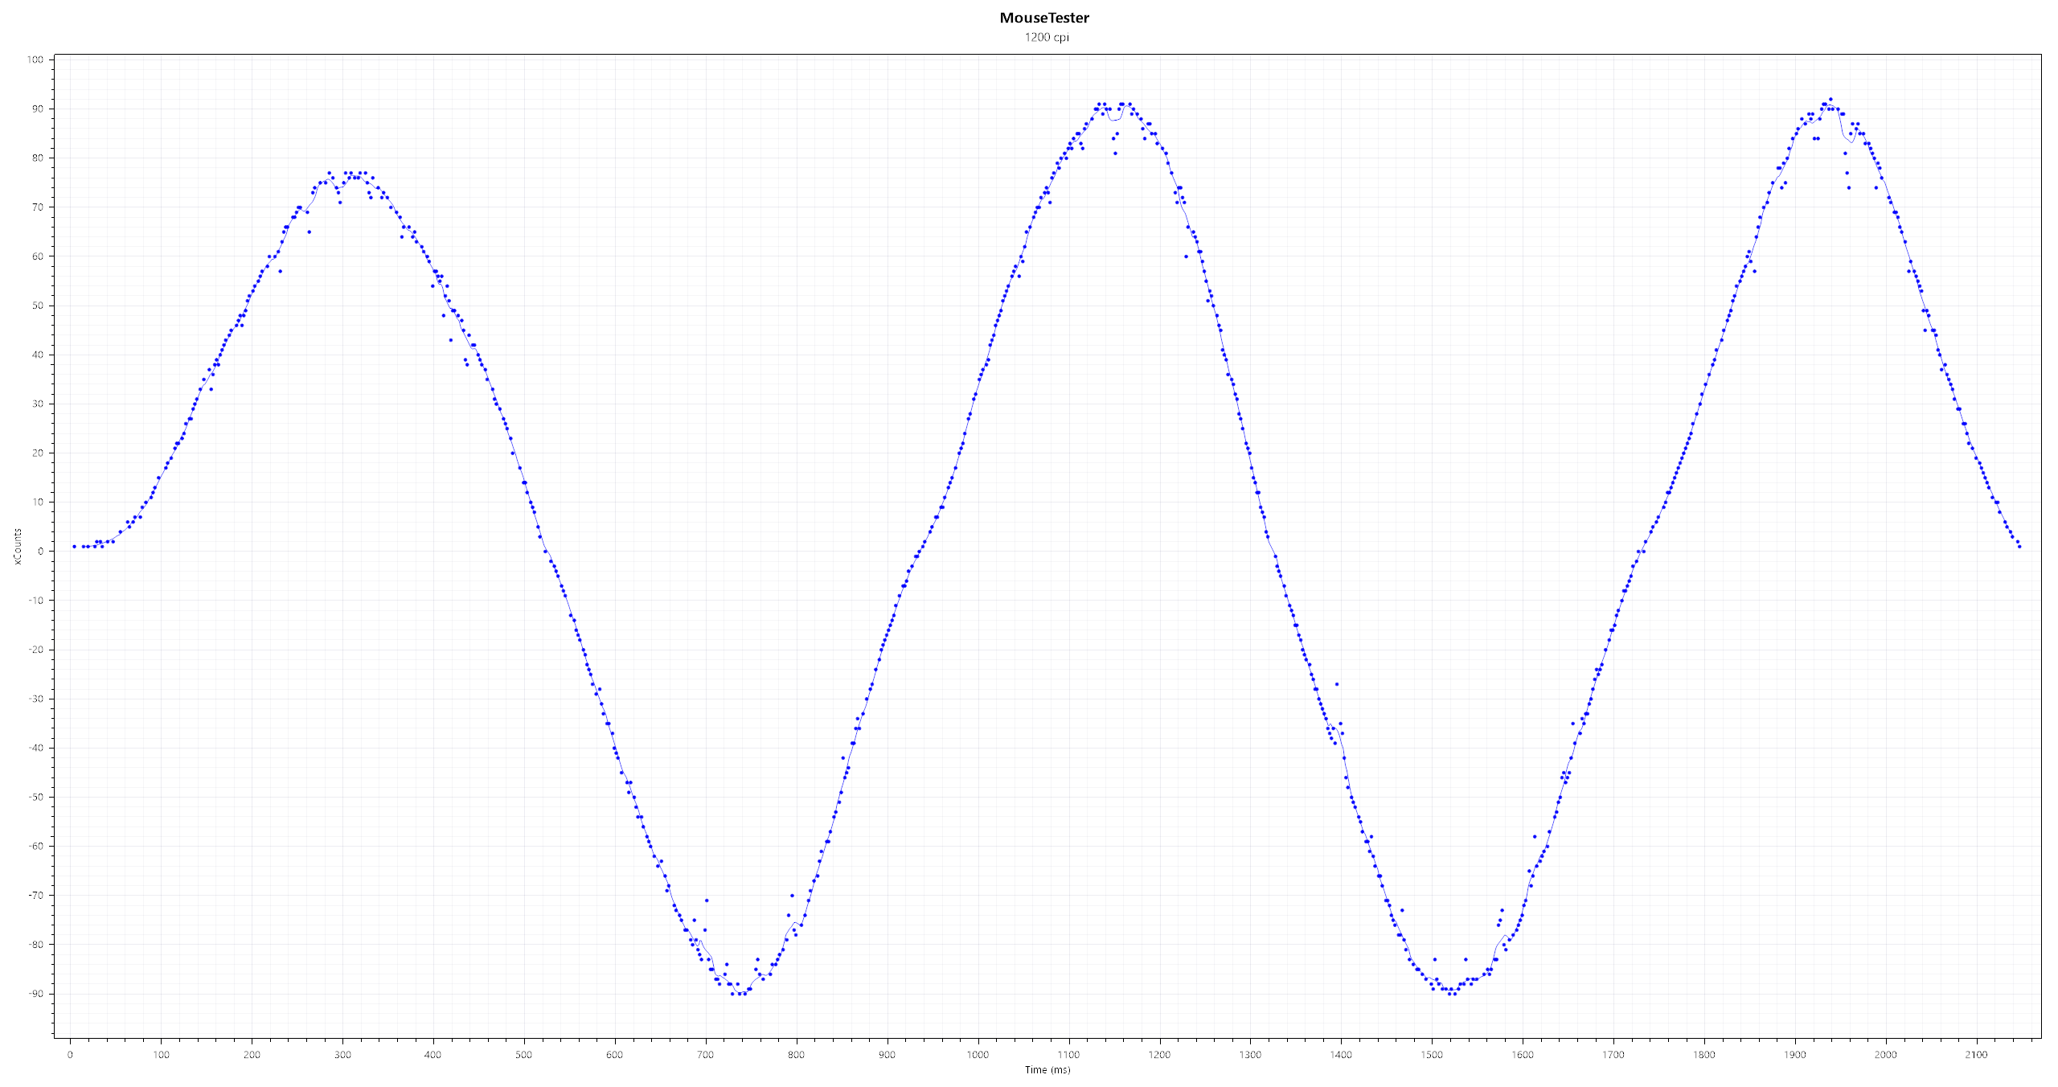This screenshot has height=1087, width=2058.
Task: Click the Time (ms) axis label
Action: click(x=1047, y=1069)
